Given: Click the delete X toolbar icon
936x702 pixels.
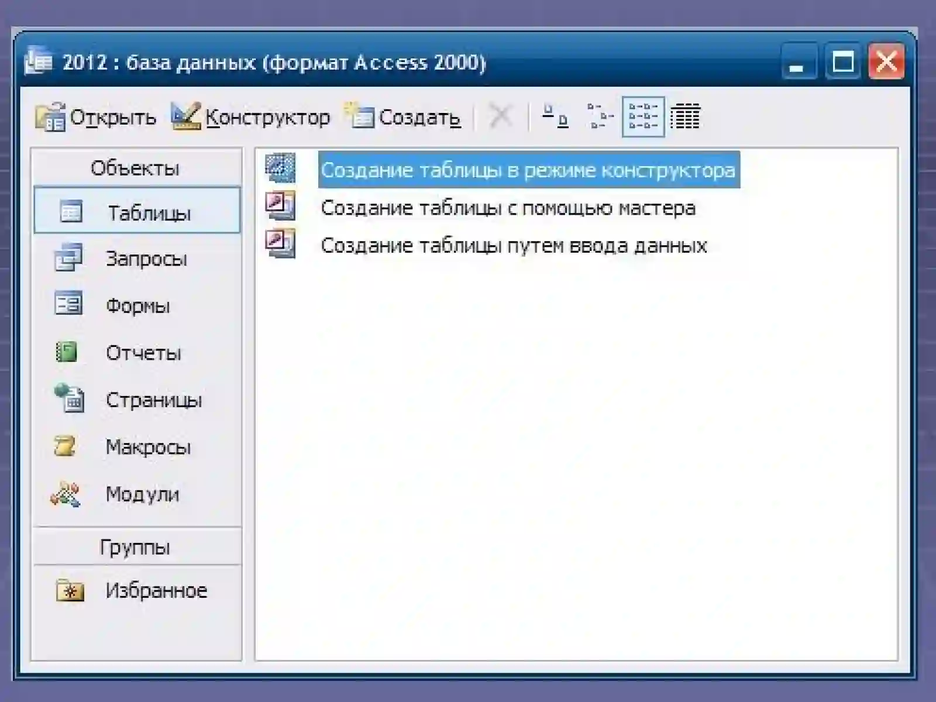Looking at the screenshot, I should pos(500,116).
